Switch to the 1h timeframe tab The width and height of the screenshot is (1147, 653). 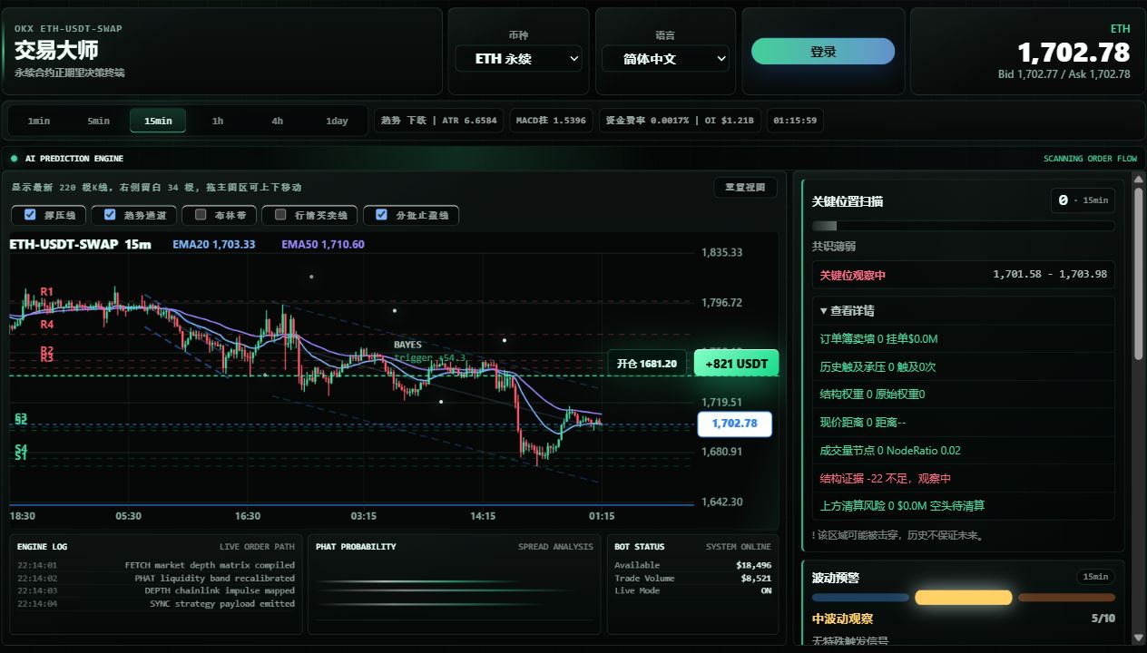pyautogui.click(x=218, y=121)
